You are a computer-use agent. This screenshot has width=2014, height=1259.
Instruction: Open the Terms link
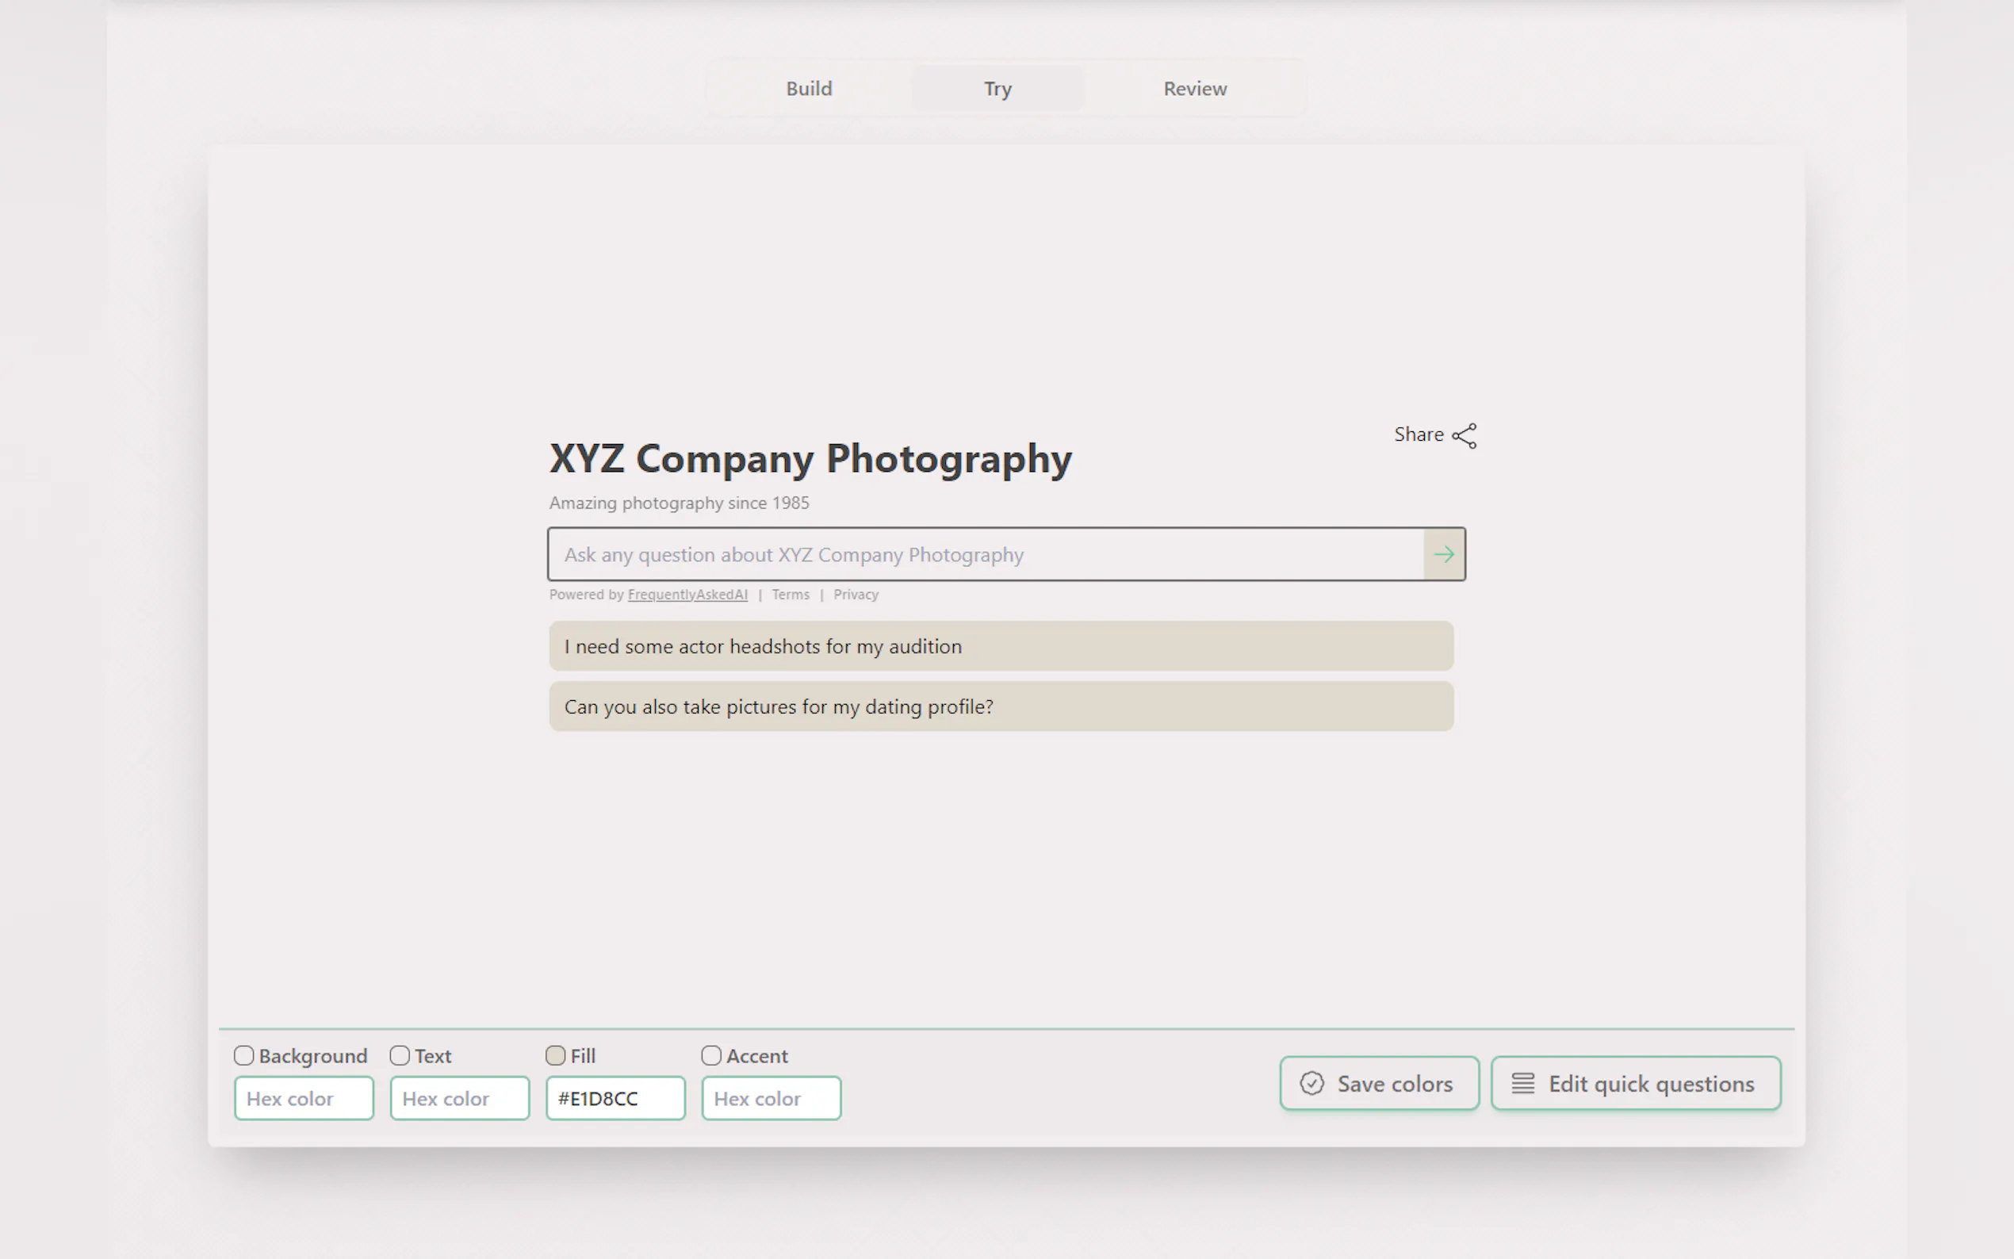(x=790, y=594)
